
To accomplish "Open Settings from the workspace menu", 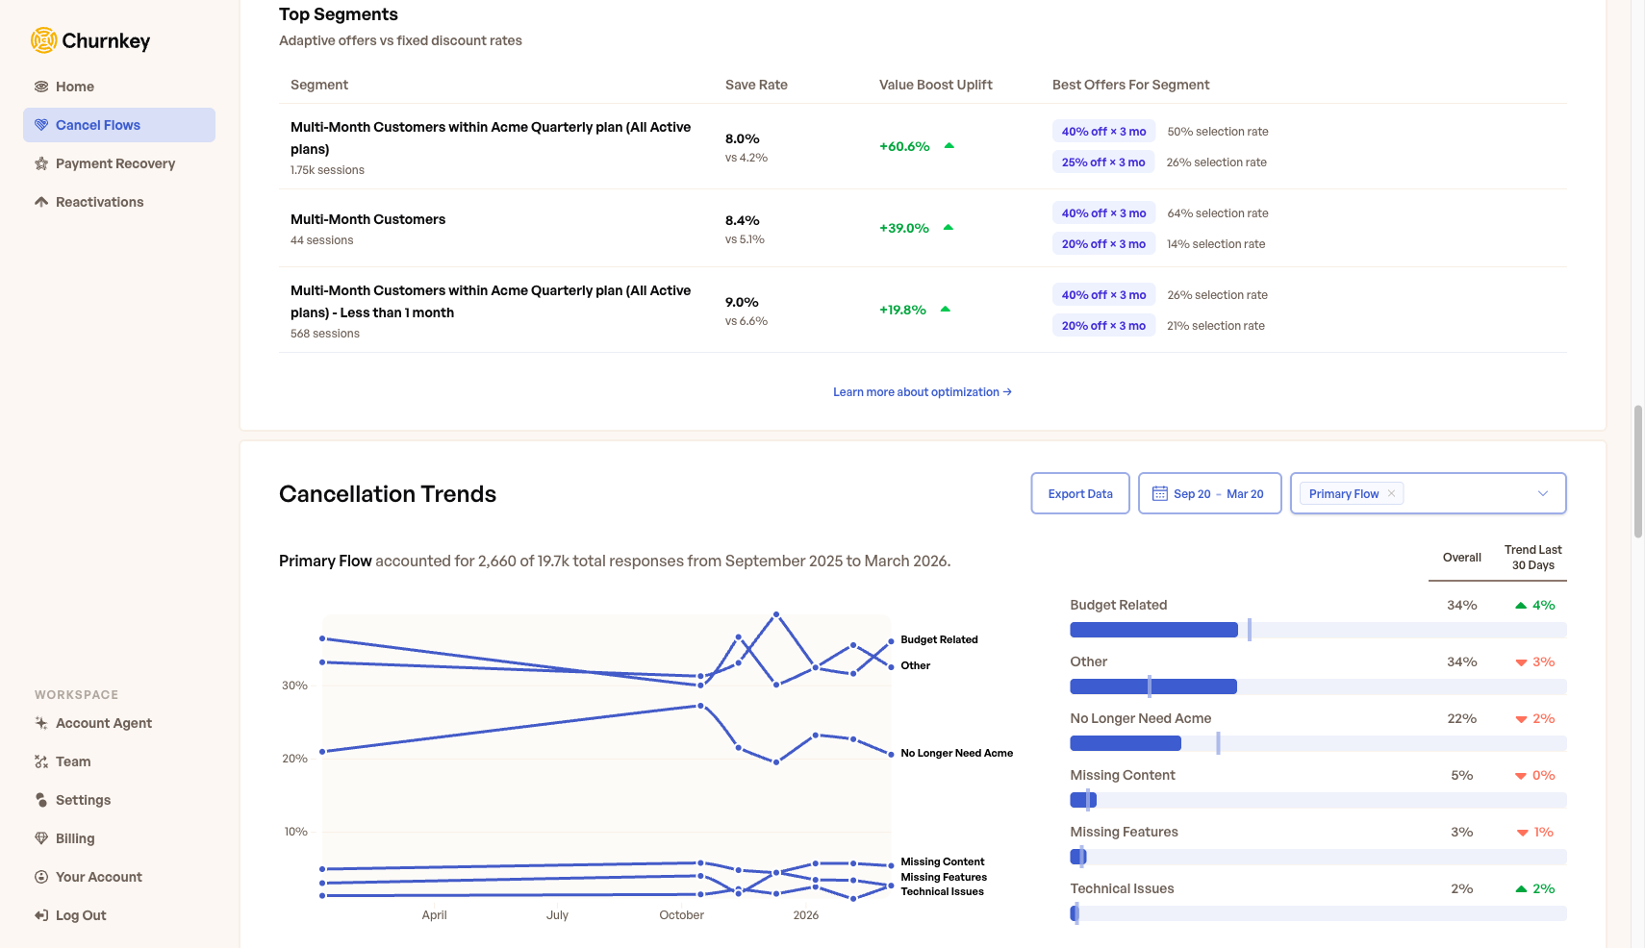I will [83, 800].
